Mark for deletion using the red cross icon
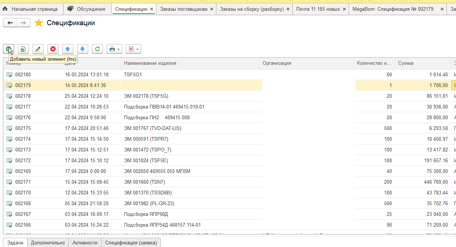This screenshot has width=456, height=247. pyautogui.click(x=53, y=49)
